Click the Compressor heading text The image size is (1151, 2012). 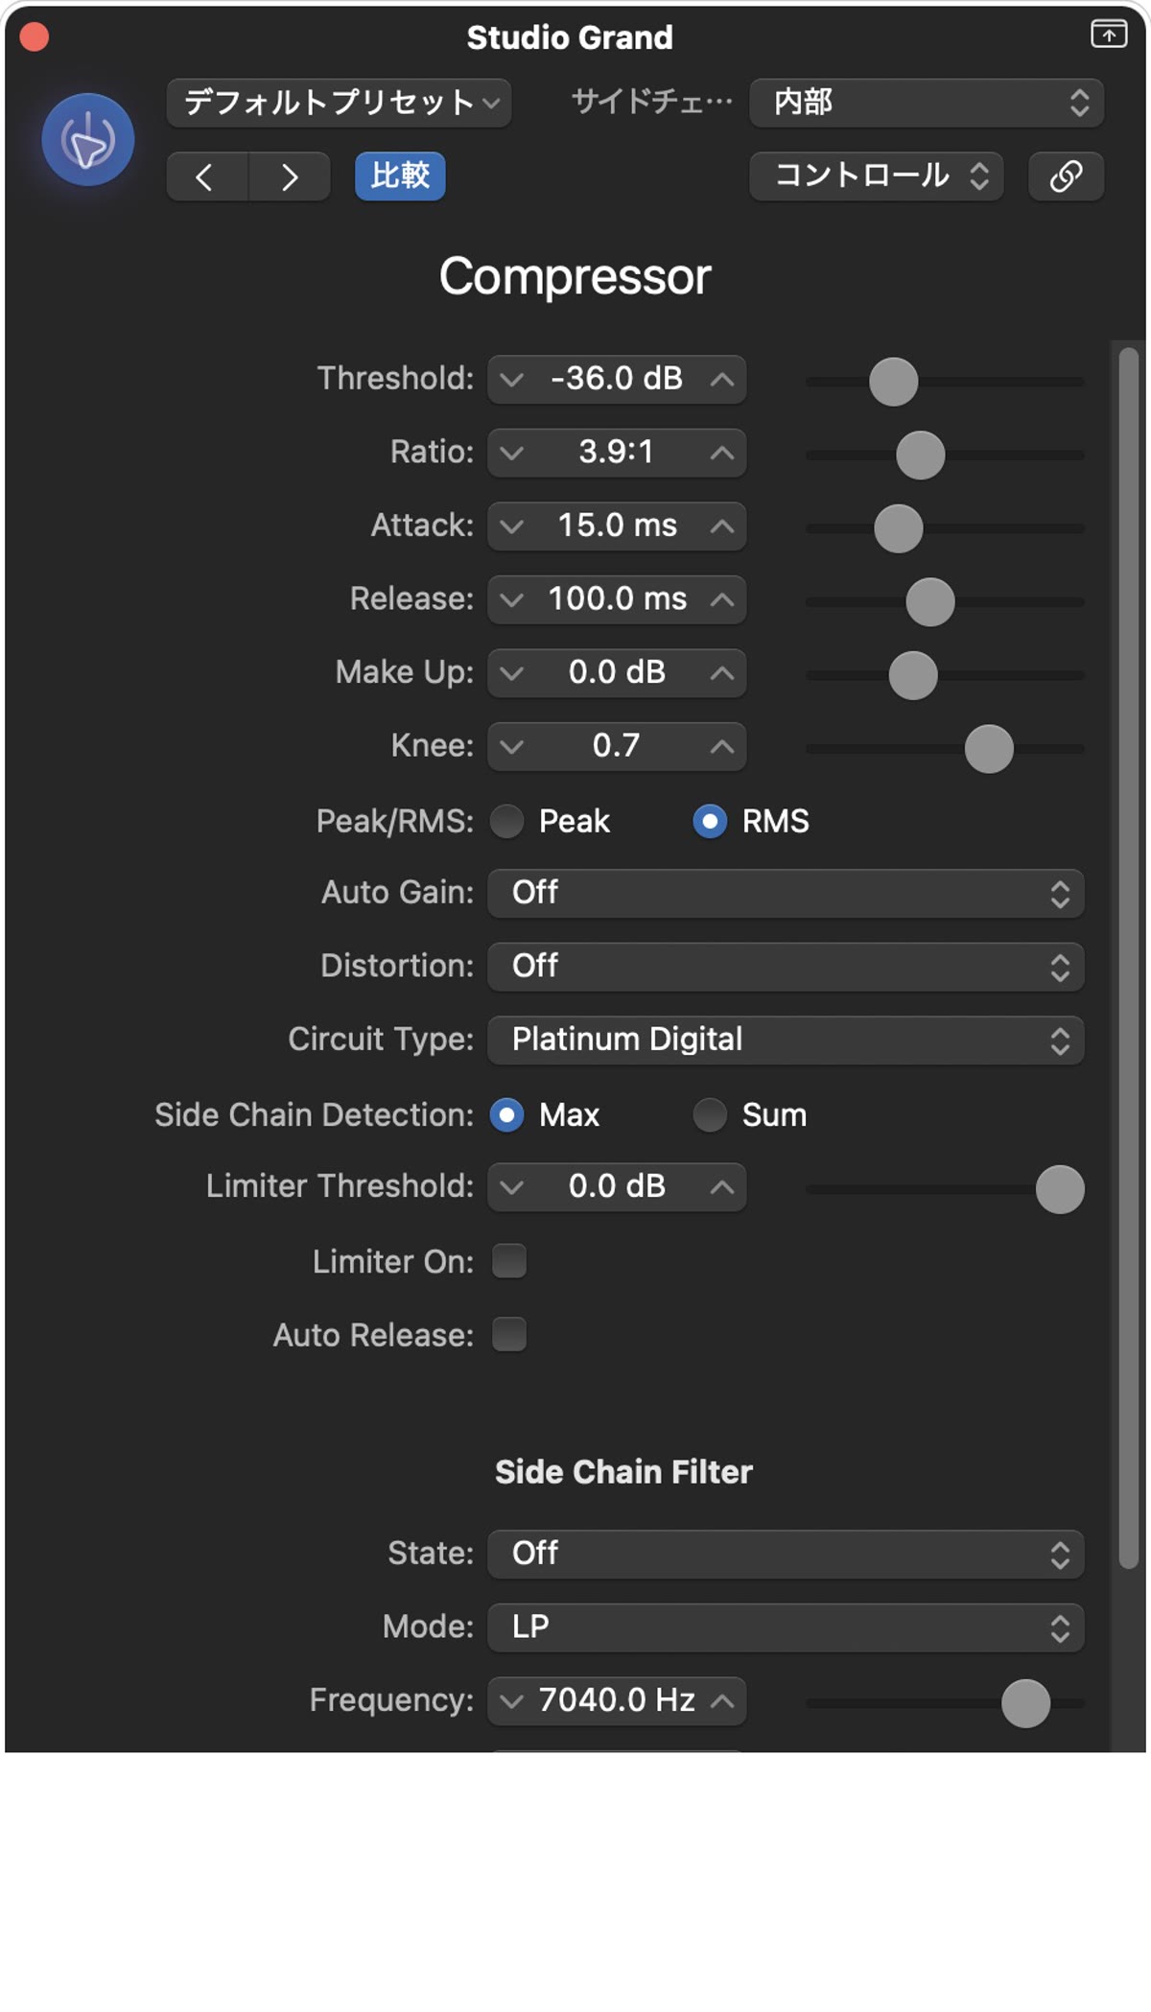click(x=575, y=277)
